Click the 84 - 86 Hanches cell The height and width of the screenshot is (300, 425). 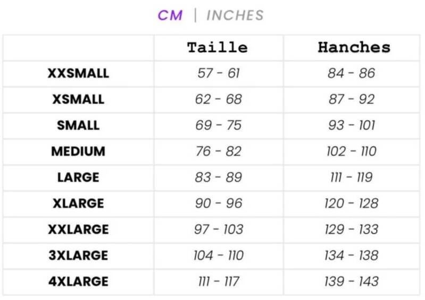(x=352, y=73)
